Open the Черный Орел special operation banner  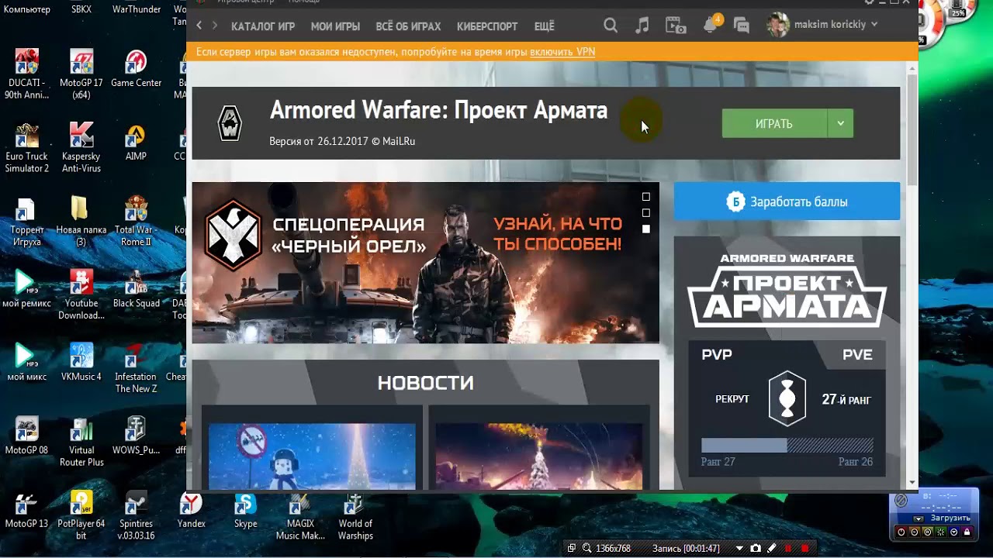[x=425, y=263]
